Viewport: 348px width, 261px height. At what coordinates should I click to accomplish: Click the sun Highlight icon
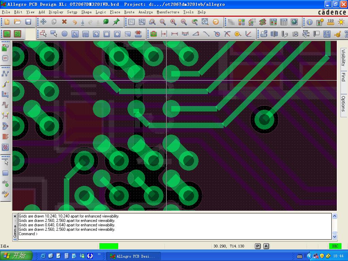point(341,22)
